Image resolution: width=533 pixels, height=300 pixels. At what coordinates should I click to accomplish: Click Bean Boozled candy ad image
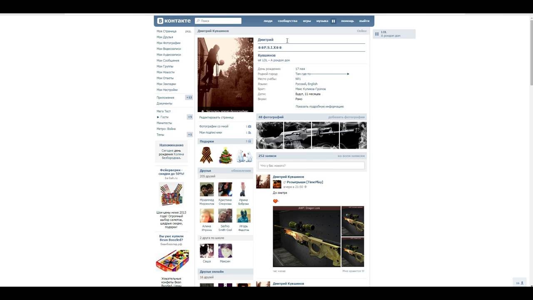pyautogui.click(x=172, y=261)
